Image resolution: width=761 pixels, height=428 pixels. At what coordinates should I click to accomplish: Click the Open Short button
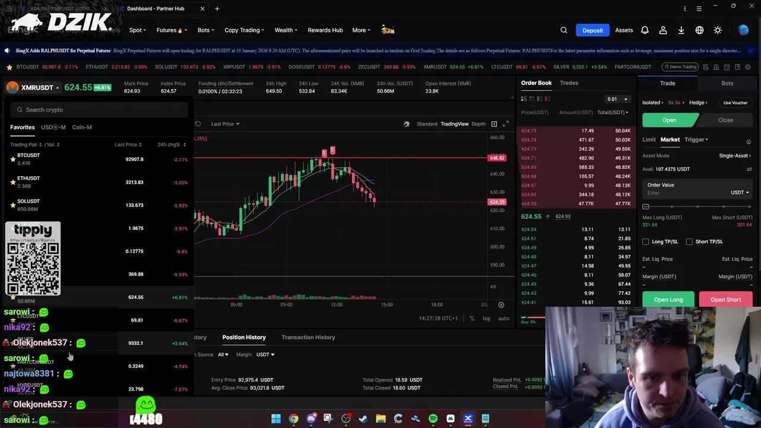pos(726,300)
